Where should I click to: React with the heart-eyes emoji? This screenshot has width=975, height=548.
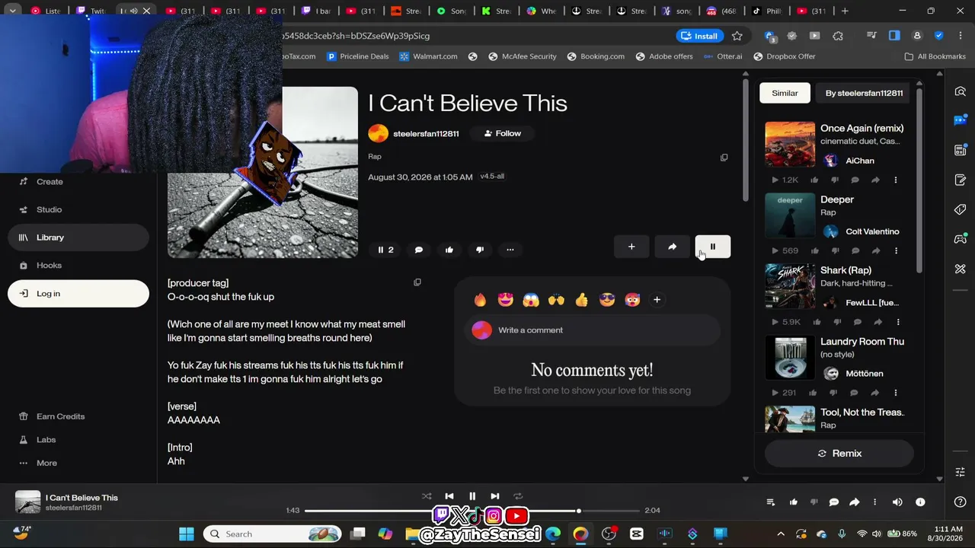click(505, 300)
